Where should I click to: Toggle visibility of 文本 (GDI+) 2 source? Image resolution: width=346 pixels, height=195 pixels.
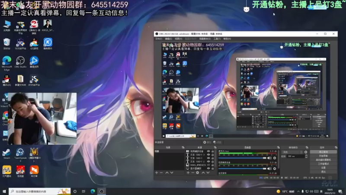[208, 162]
